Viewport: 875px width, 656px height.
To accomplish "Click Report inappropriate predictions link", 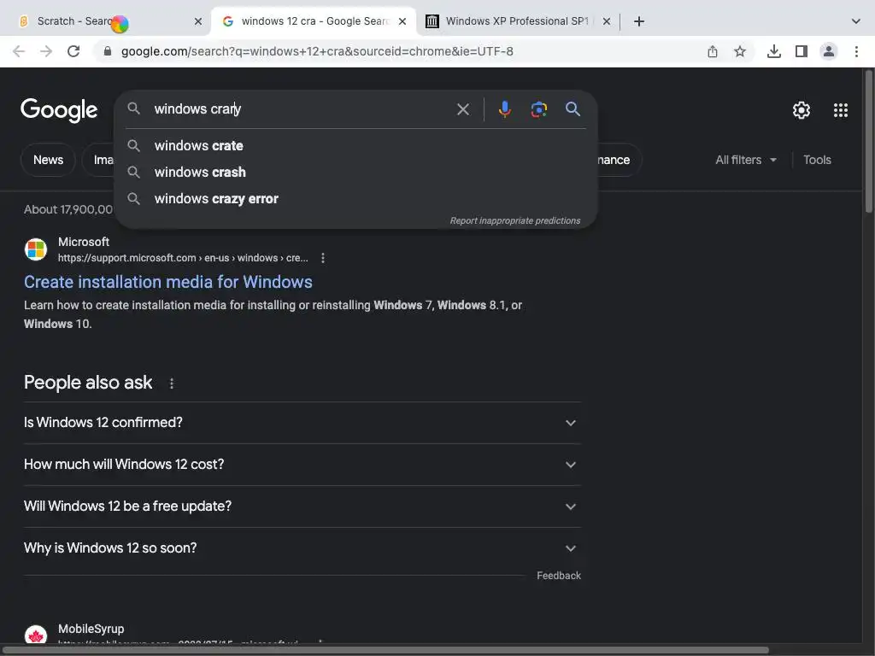I will [x=515, y=221].
